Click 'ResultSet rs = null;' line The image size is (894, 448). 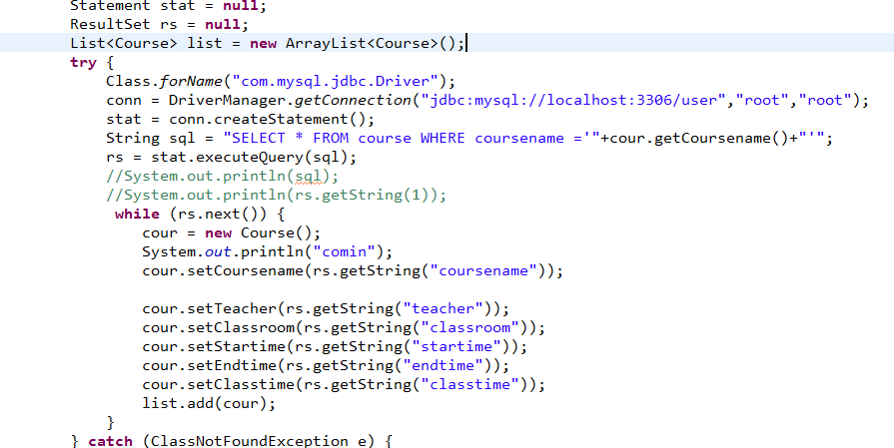[x=159, y=25]
